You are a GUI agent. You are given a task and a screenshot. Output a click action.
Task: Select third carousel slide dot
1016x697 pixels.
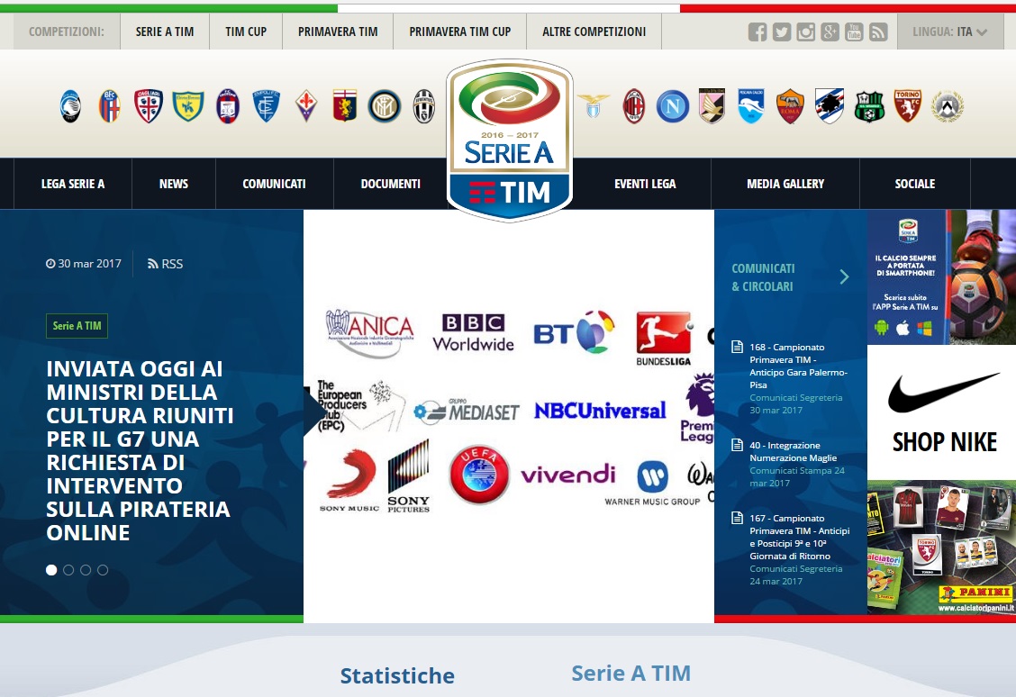tap(86, 570)
